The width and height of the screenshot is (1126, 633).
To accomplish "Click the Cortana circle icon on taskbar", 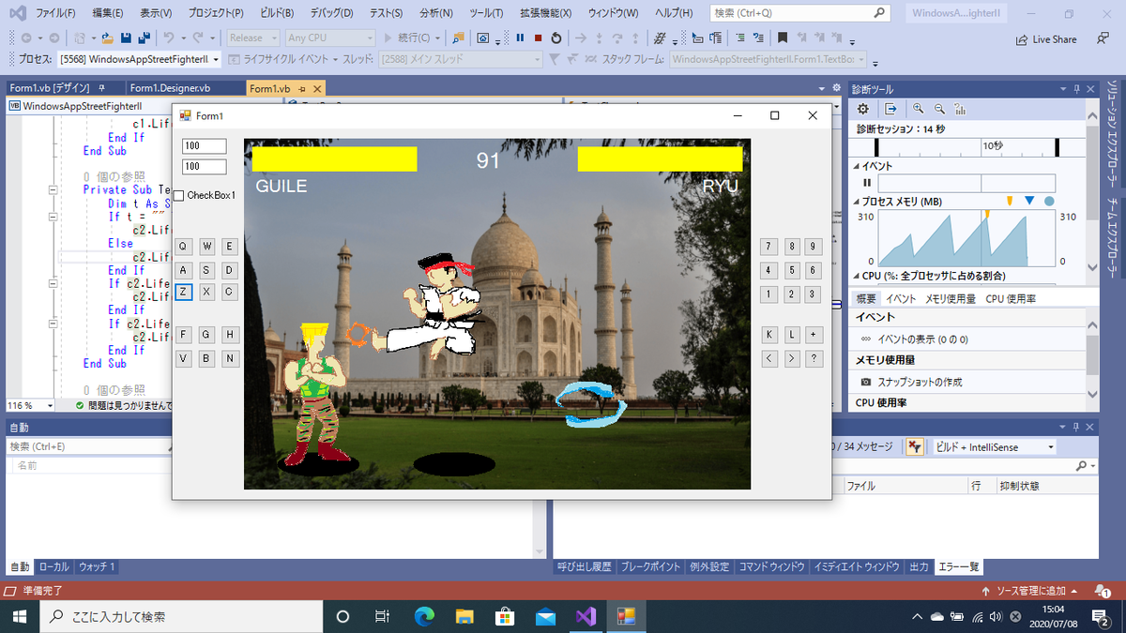I will point(342,616).
